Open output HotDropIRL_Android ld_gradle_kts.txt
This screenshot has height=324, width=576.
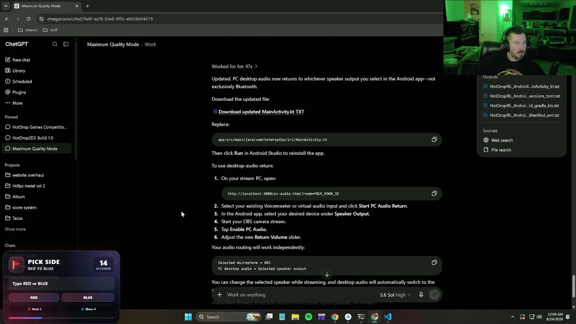coord(521,106)
